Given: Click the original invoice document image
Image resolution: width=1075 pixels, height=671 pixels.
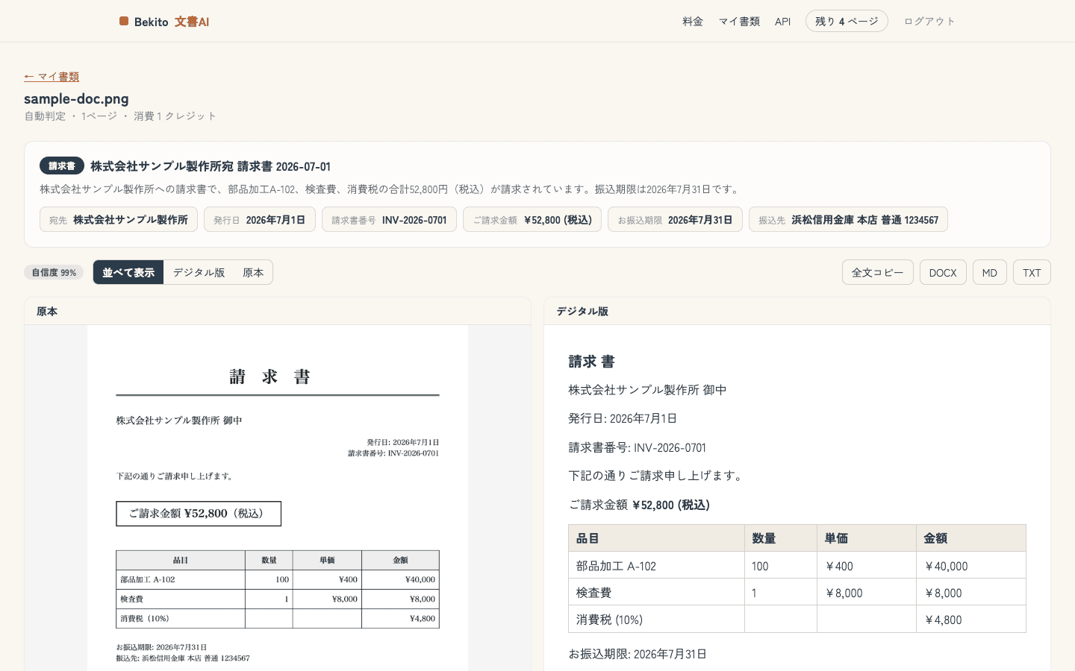Looking at the screenshot, I should 278,498.
